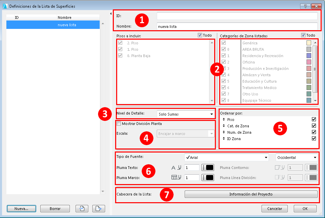The width and height of the screenshot is (325, 218).
Task: Click scroll down arrow of zone categories list
Action: point(315,100)
